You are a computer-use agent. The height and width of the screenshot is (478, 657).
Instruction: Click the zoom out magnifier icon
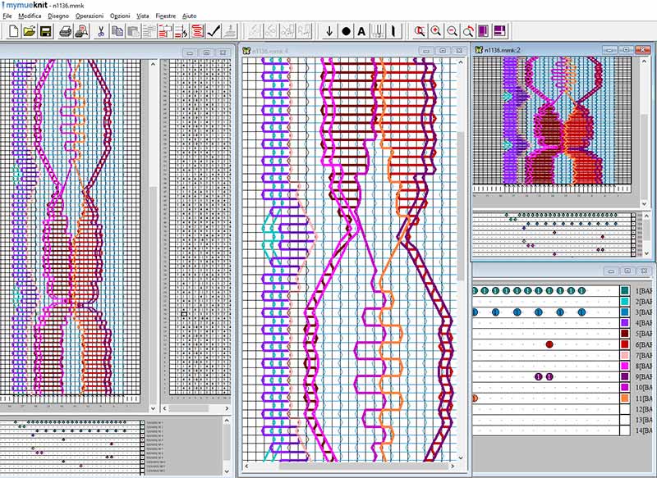452,31
